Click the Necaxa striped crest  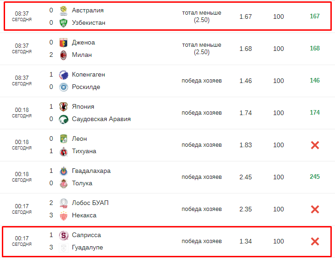pos(63,216)
